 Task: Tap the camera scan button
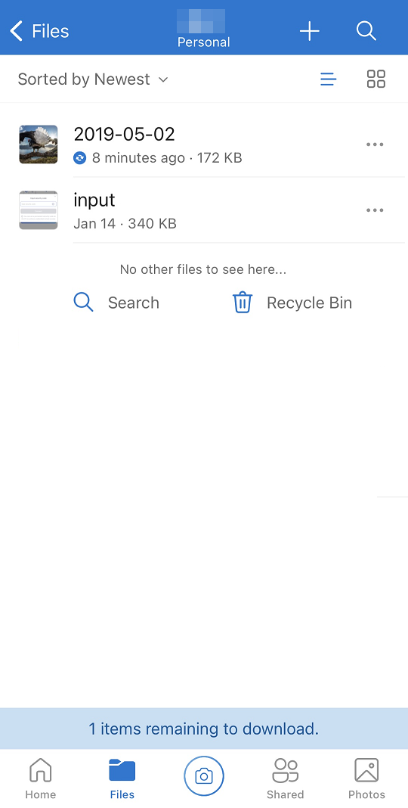tap(204, 775)
